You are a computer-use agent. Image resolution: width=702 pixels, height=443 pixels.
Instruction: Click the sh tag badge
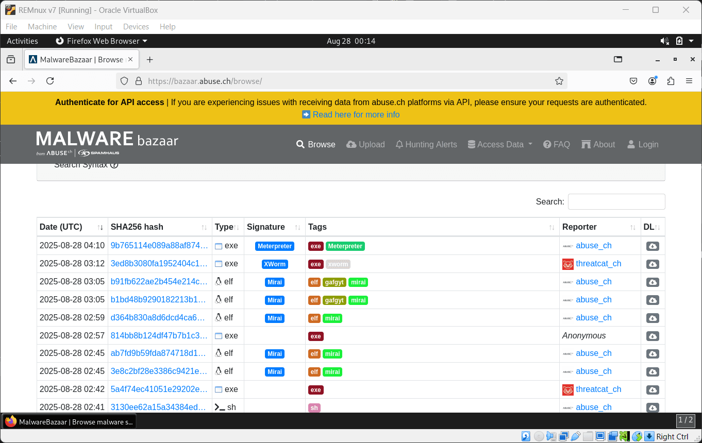pyautogui.click(x=314, y=408)
